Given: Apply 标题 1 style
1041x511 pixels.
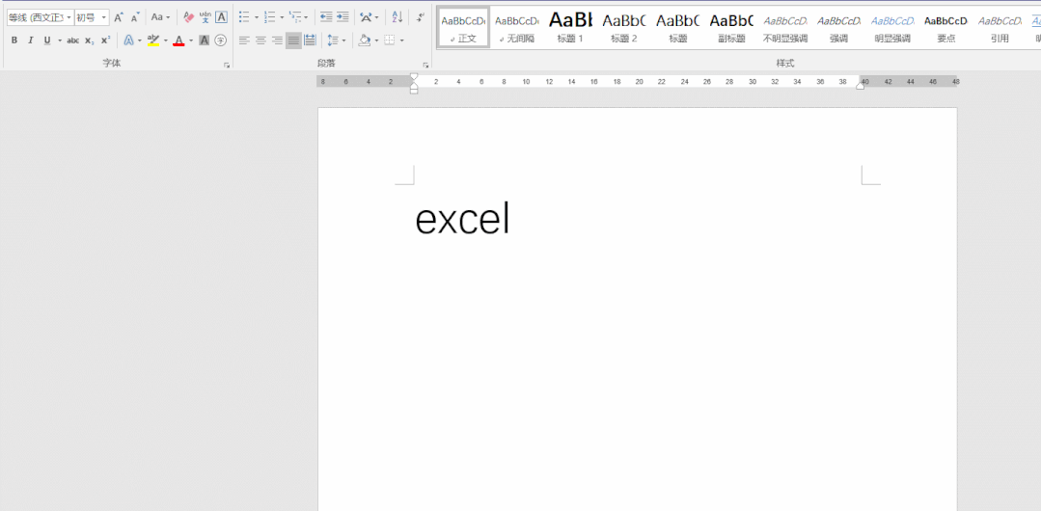Looking at the screenshot, I should coord(570,28).
